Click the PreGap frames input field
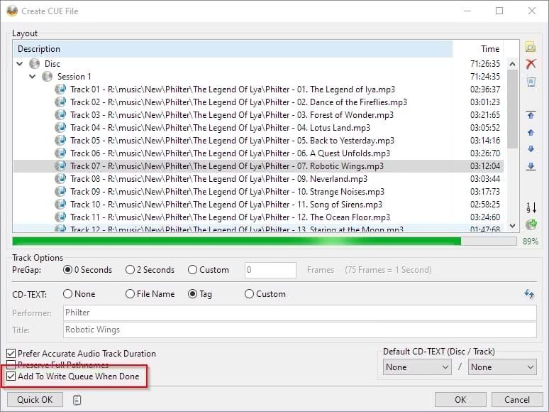 (270, 270)
